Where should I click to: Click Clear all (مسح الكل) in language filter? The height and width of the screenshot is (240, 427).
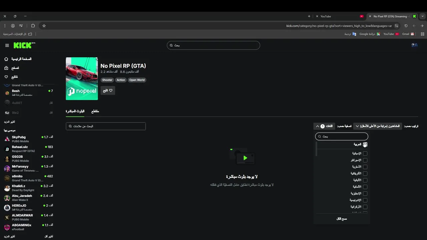coord(342,219)
